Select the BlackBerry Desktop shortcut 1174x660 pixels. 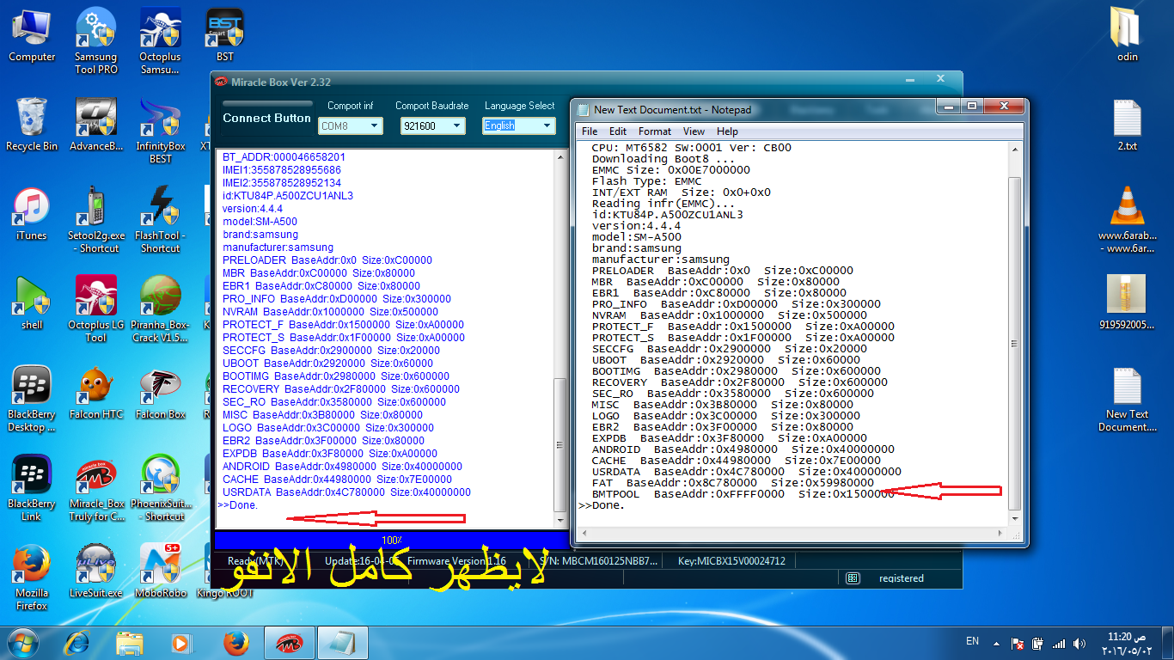[32, 398]
